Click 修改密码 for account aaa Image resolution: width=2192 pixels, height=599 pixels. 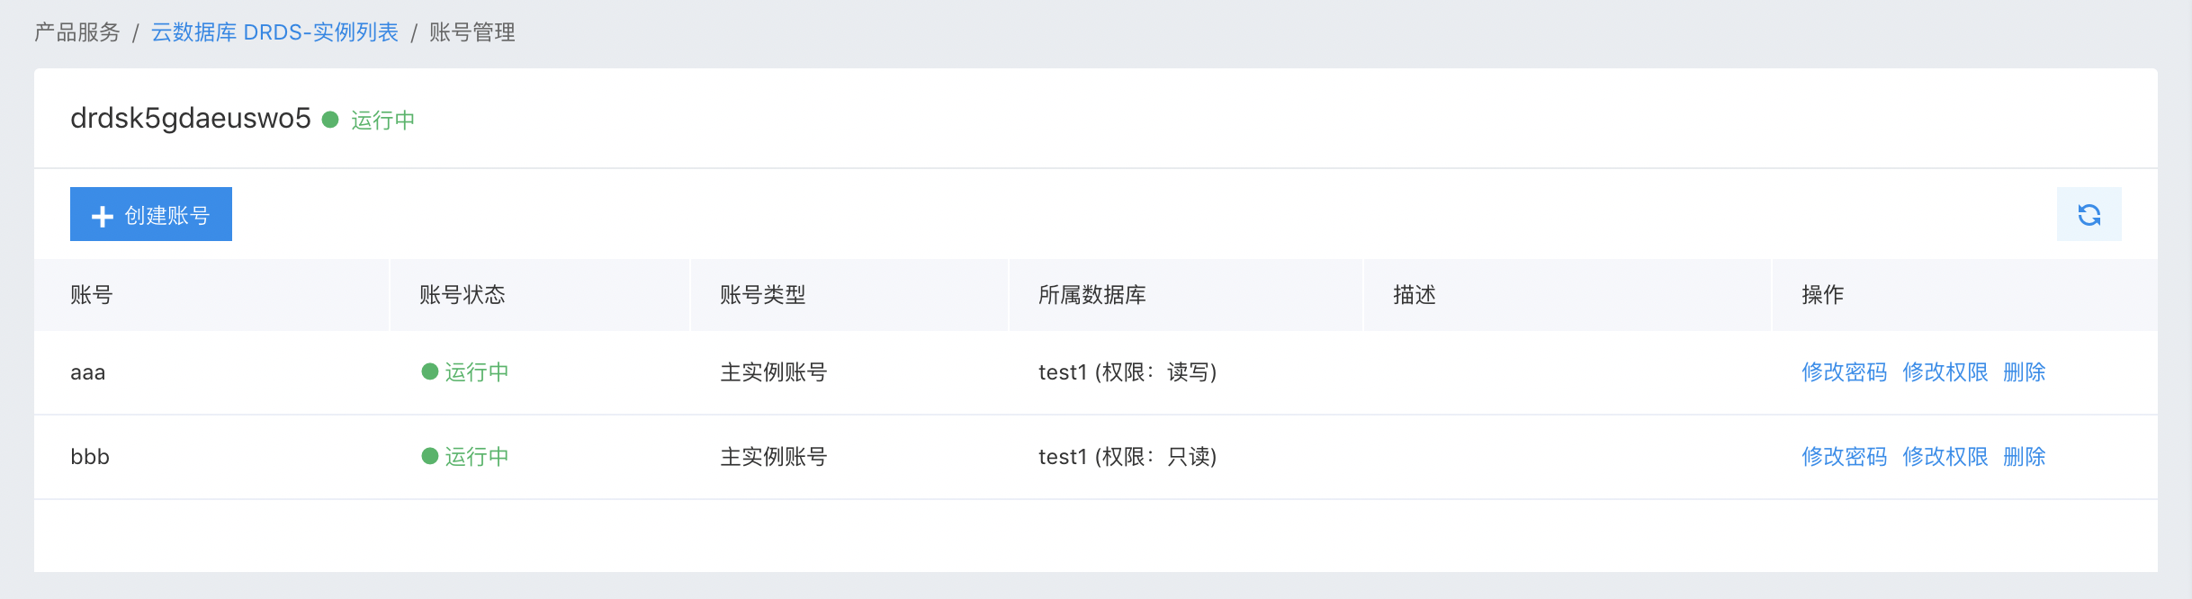(1844, 371)
